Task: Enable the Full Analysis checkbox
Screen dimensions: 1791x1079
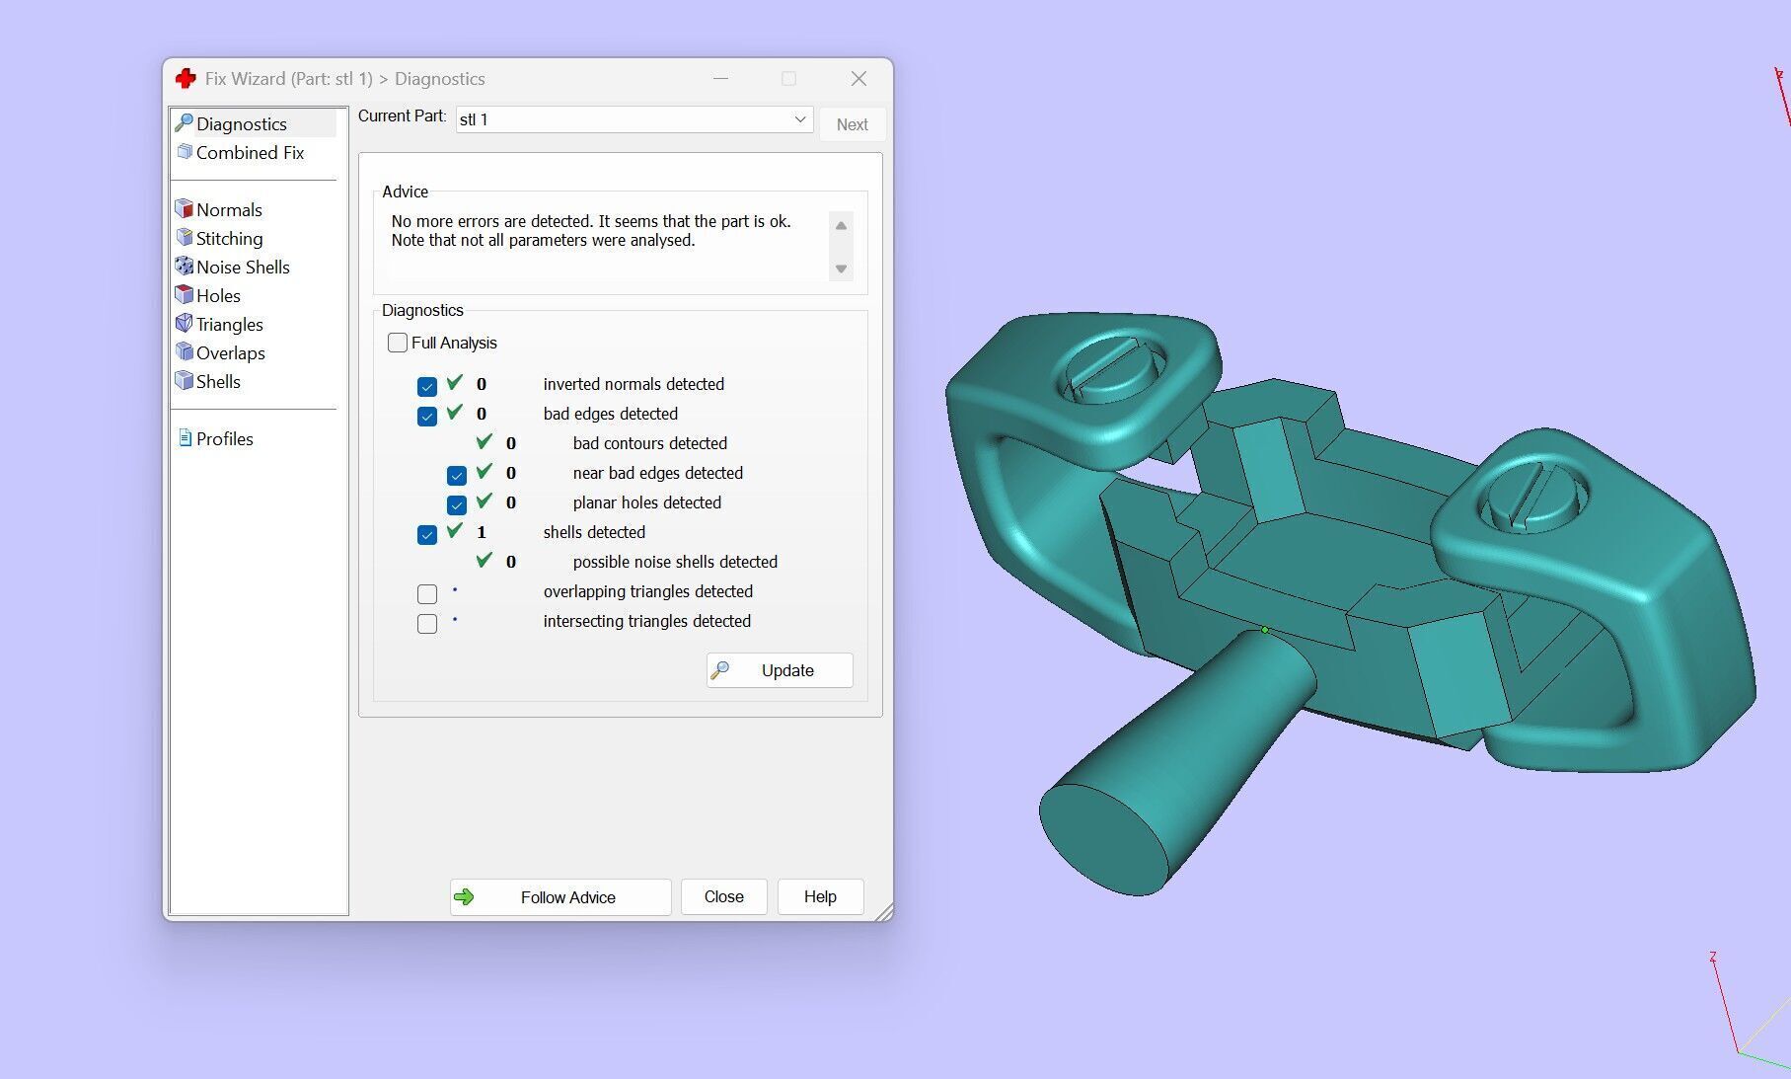Action: point(398,343)
